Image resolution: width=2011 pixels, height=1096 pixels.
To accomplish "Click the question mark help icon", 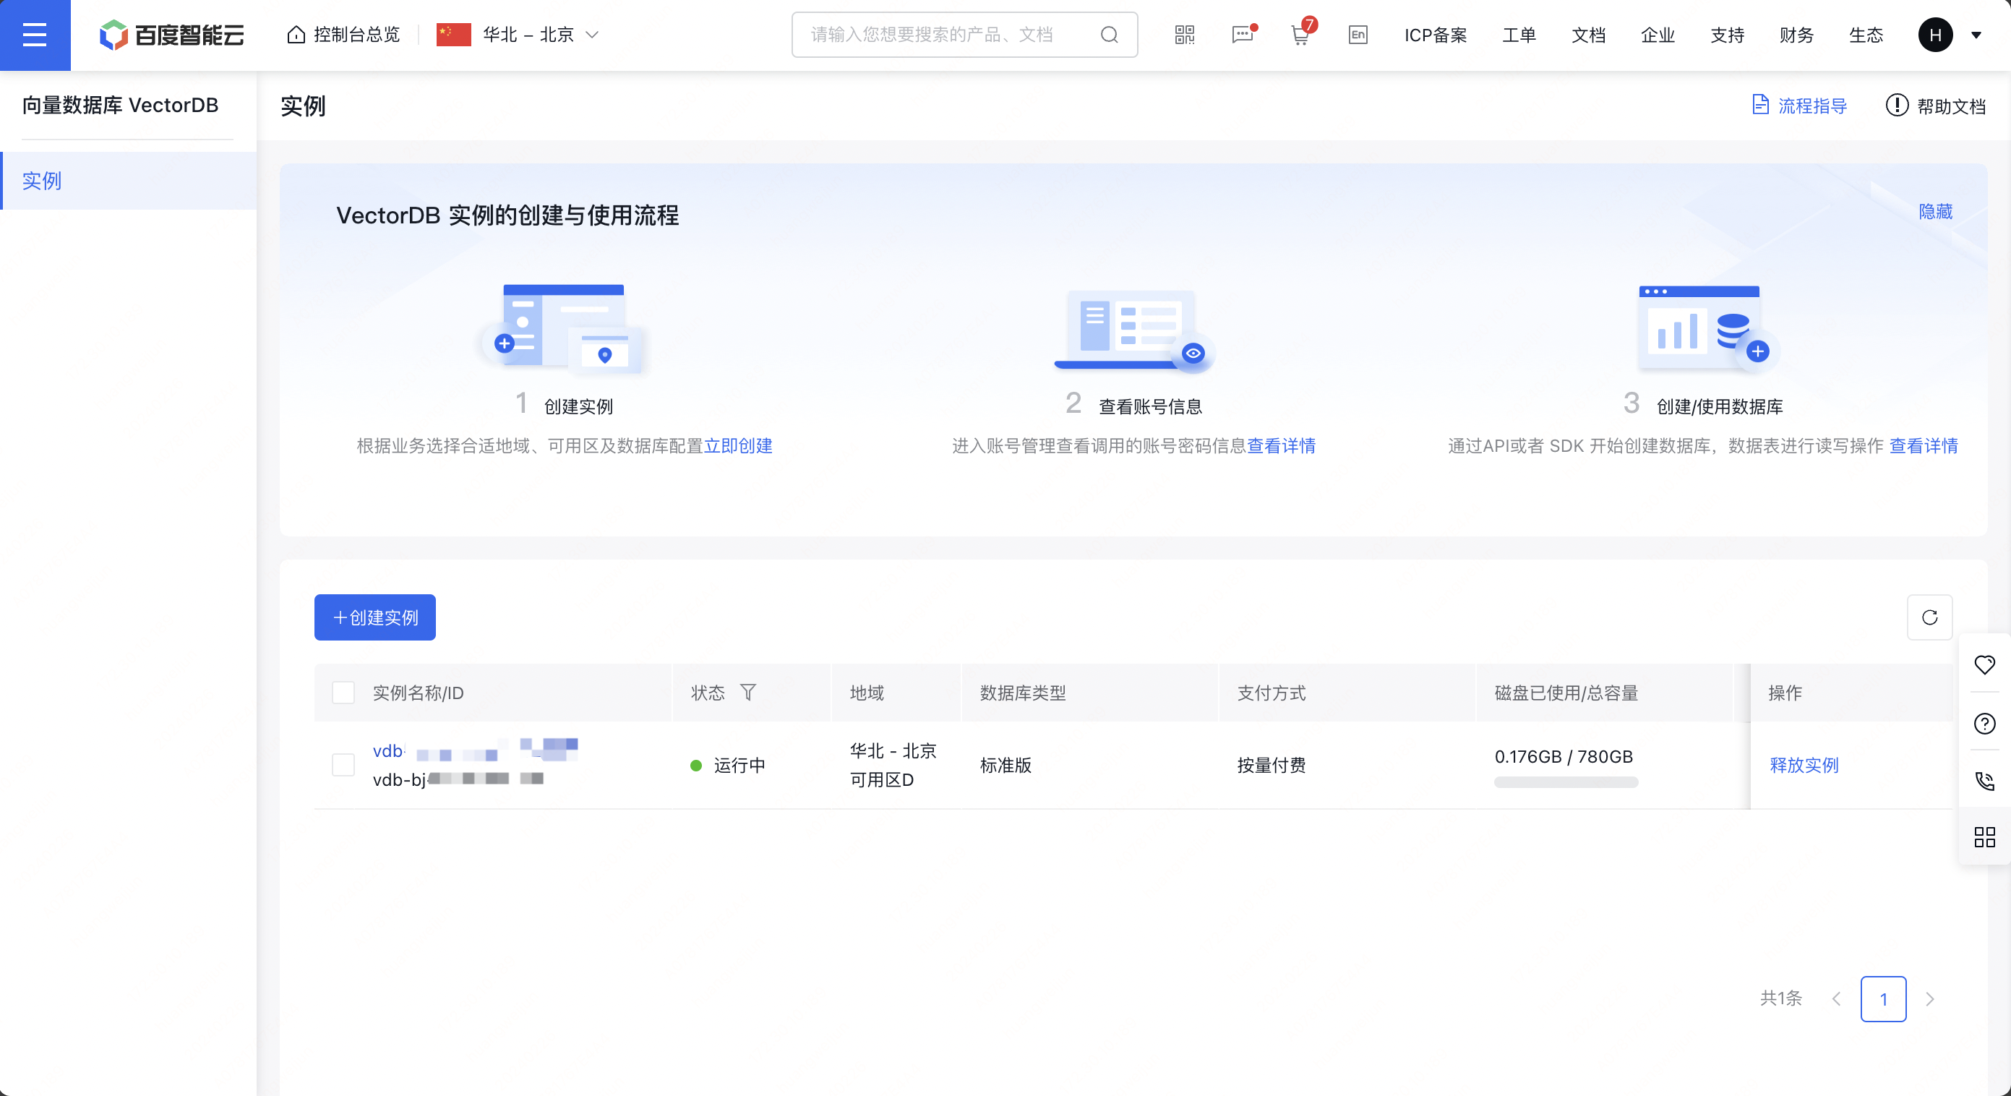I will pos(1984,724).
